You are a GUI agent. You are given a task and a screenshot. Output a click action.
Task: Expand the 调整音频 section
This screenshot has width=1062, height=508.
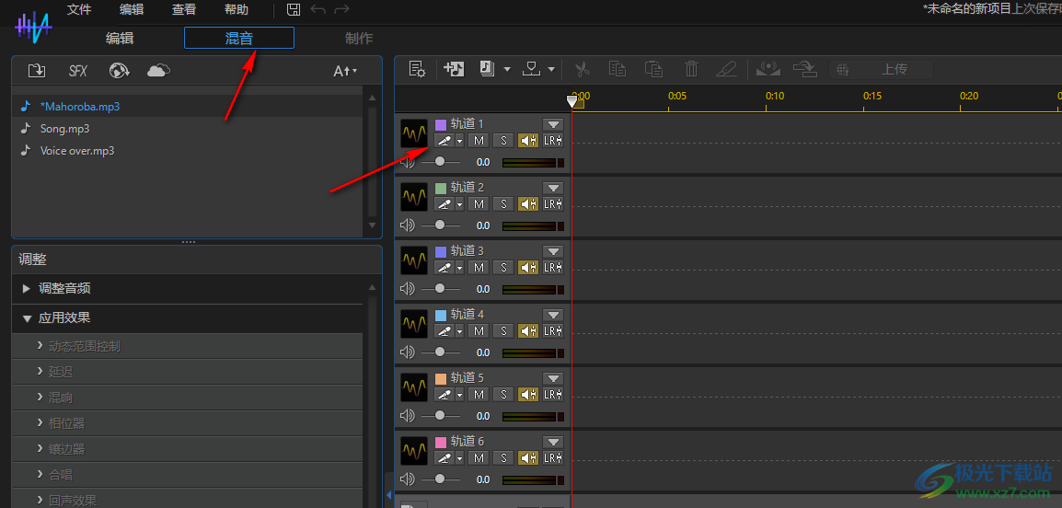(64, 288)
